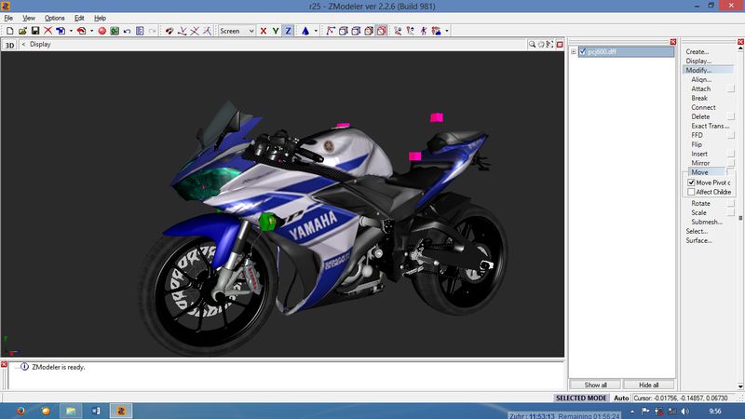This screenshot has height=419, width=745.
Task: Enable Affect Children checkbox
Action: point(691,192)
